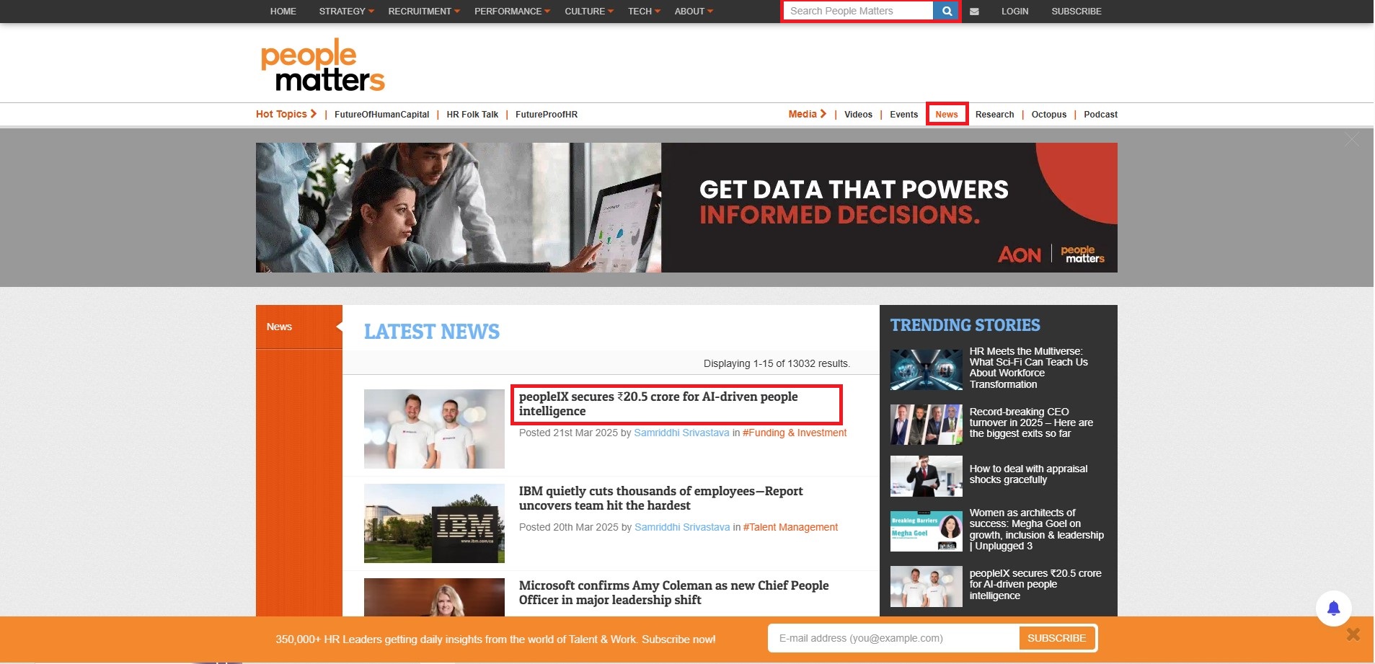
Task: Click the notification bell icon
Action: [1333, 608]
